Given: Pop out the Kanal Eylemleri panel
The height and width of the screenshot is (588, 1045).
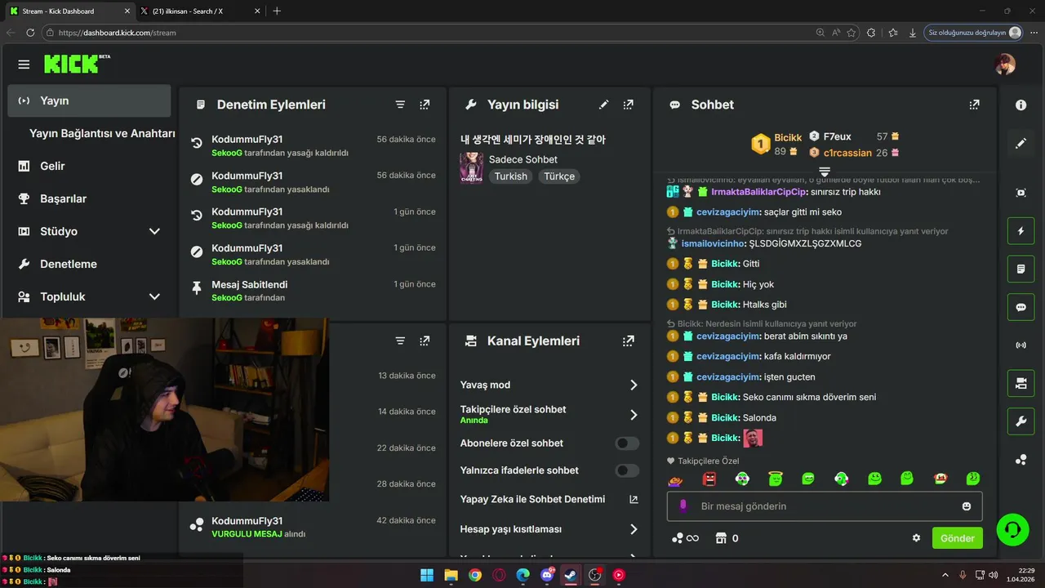Looking at the screenshot, I should point(628,341).
